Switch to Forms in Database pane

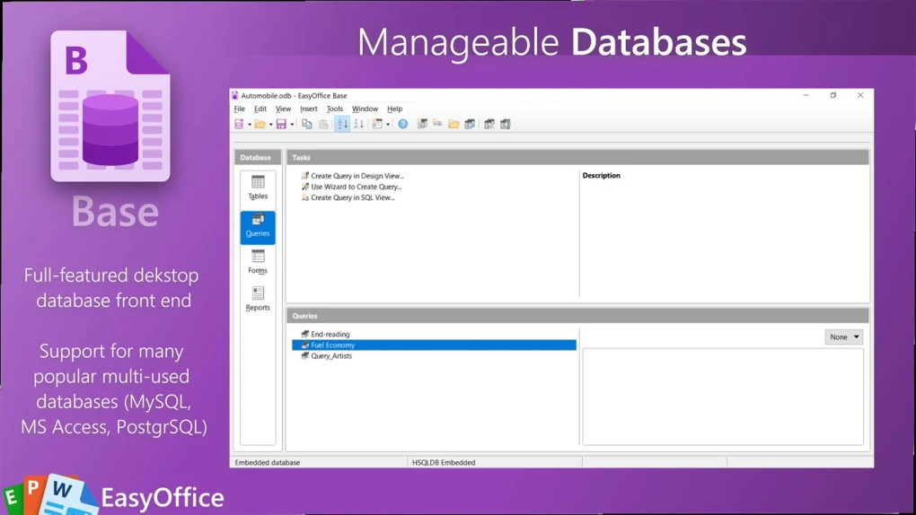pyautogui.click(x=258, y=262)
